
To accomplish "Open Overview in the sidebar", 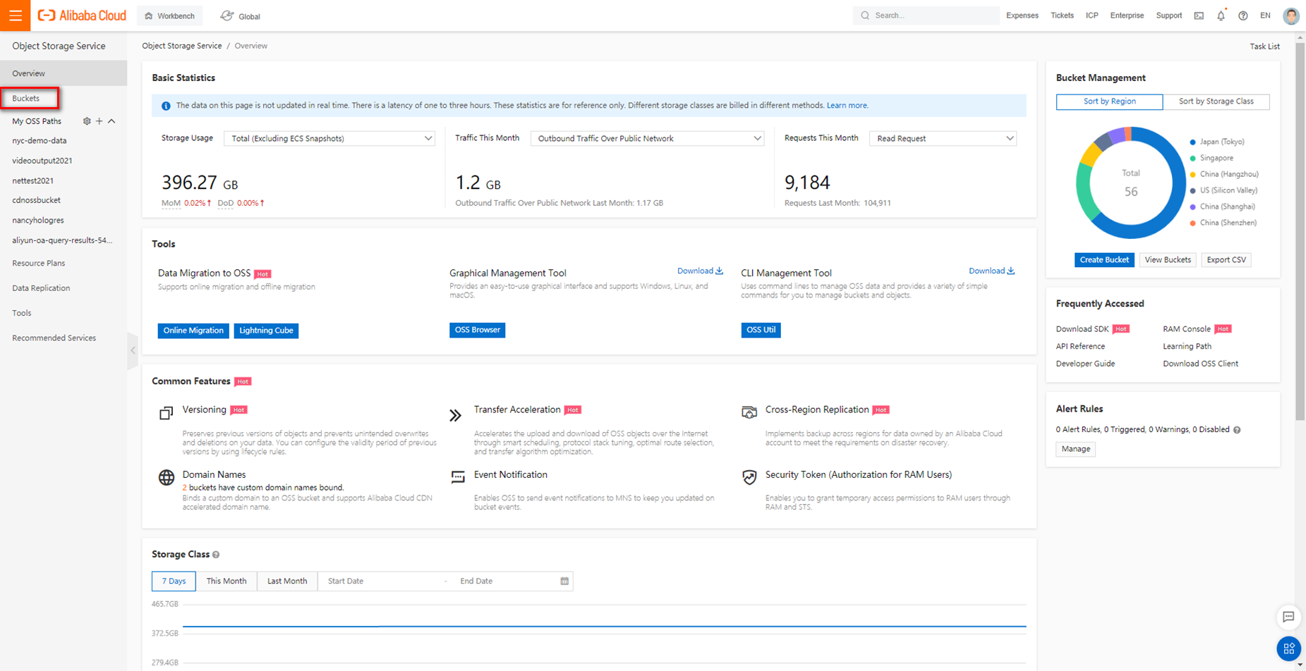I will click(x=64, y=73).
